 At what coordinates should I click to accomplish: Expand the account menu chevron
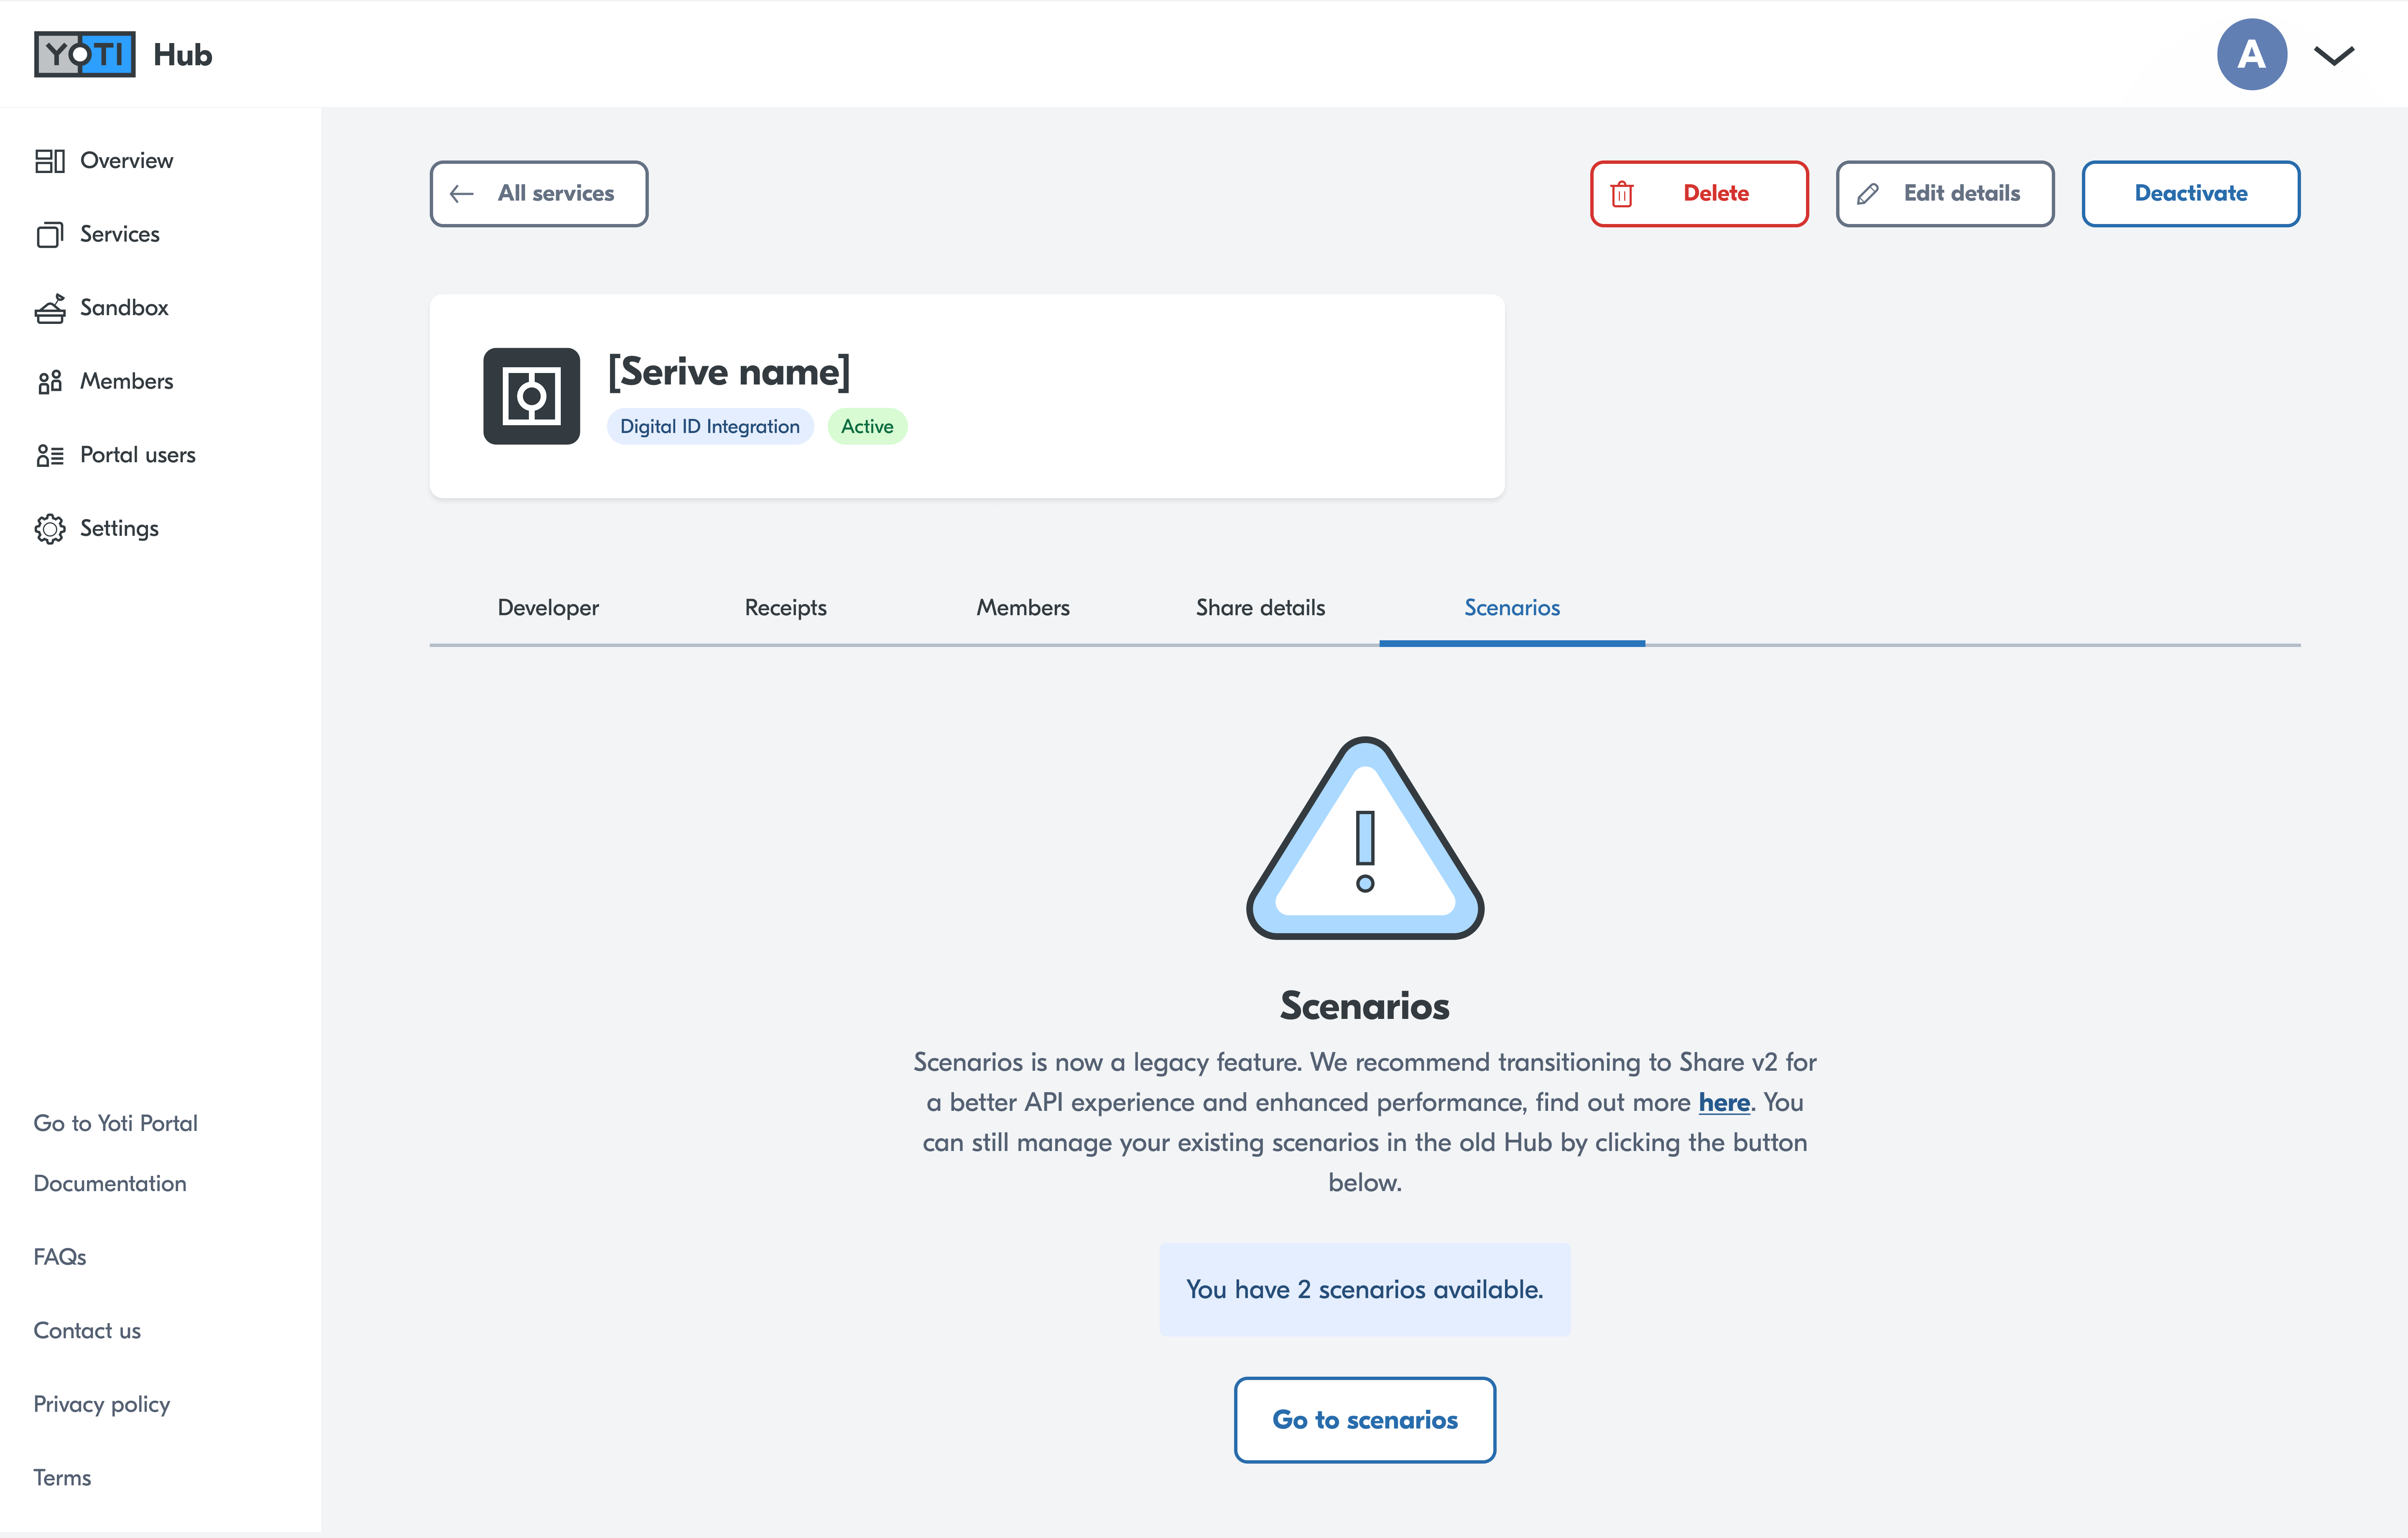tap(2334, 55)
